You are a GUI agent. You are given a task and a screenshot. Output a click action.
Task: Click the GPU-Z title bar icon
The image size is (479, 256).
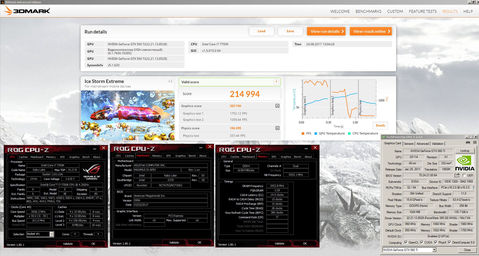(383, 137)
